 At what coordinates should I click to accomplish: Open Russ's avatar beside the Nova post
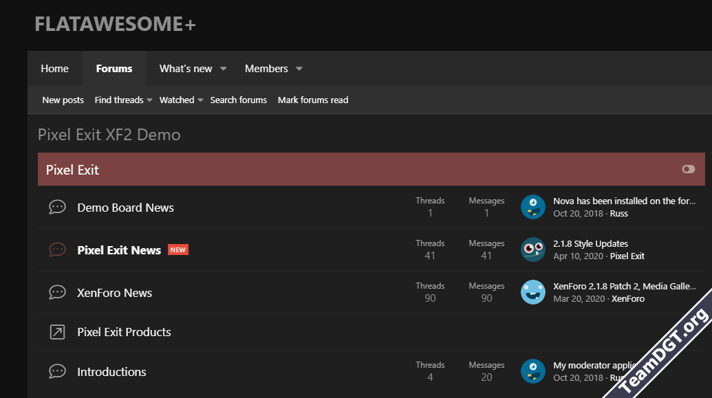click(x=533, y=207)
